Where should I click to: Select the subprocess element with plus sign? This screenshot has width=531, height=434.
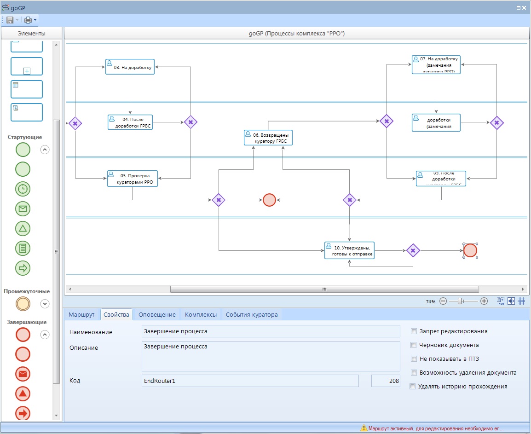pos(27,66)
